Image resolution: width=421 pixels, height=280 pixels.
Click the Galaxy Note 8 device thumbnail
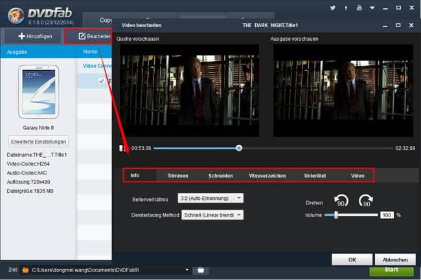tap(38, 92)
